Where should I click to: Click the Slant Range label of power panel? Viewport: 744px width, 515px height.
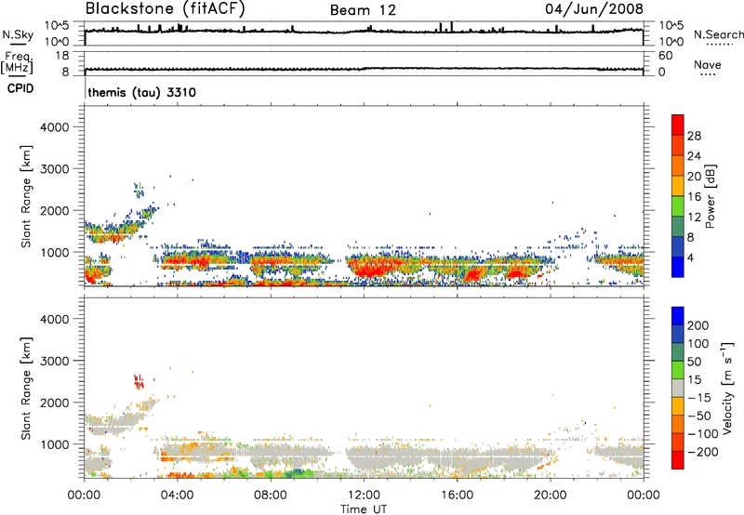(x=26, y=196)
